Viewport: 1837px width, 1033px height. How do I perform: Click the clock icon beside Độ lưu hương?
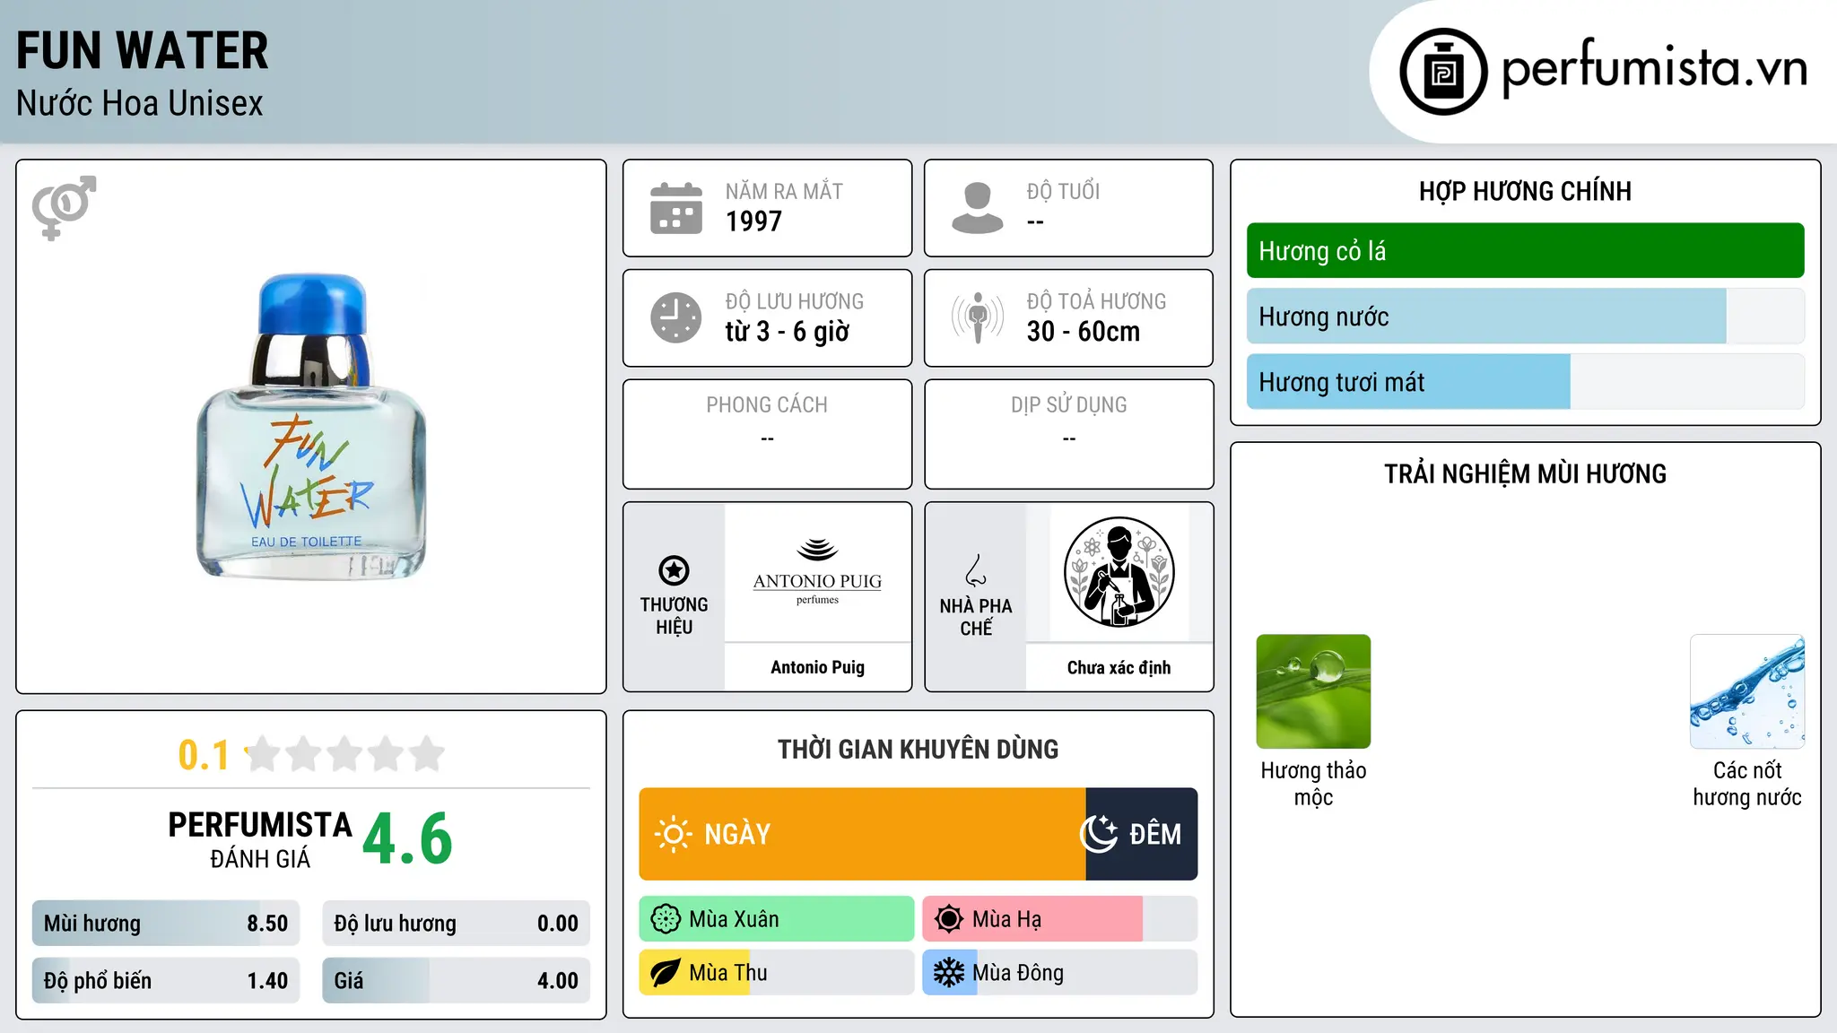tap(675, 317)
